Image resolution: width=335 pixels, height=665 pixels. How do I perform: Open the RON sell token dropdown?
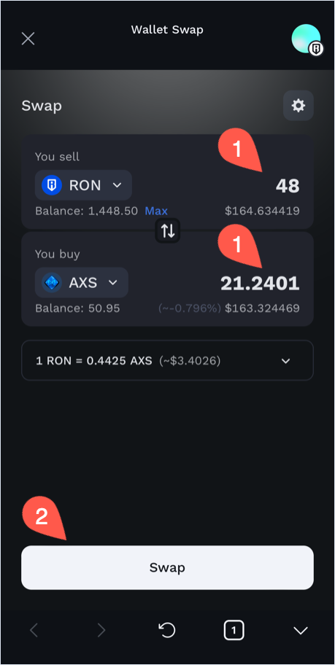(x=83, y=185)
